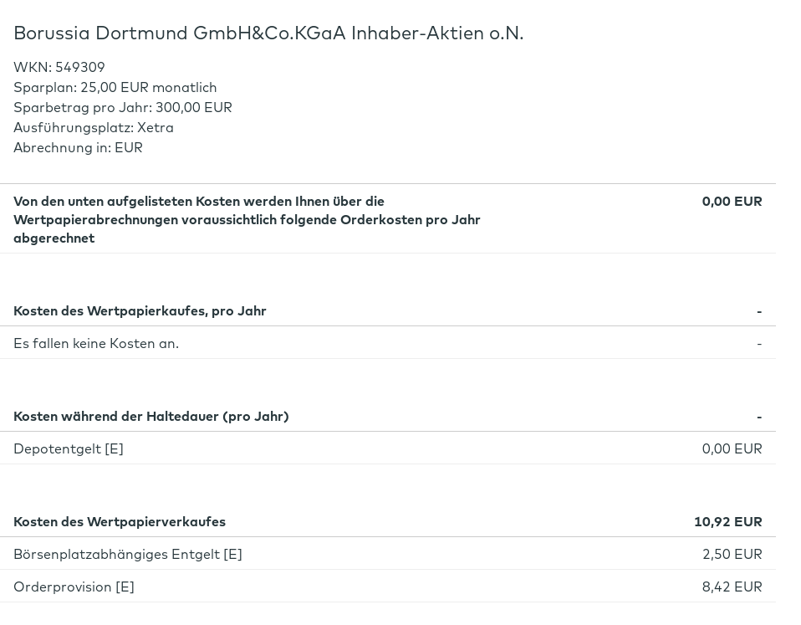
Task: Click the Kosten während der Haltedauer heading
Action: pos(151,416)
